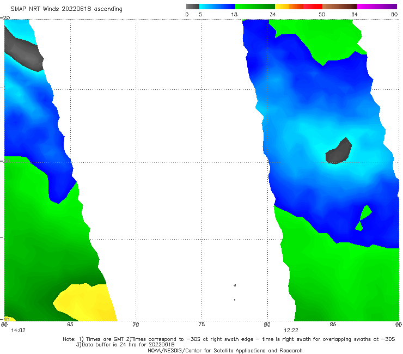Viewport: 403px width, 354px height.
Task: Click the swath time label "14:02"
Action: [x=19, y=331]
